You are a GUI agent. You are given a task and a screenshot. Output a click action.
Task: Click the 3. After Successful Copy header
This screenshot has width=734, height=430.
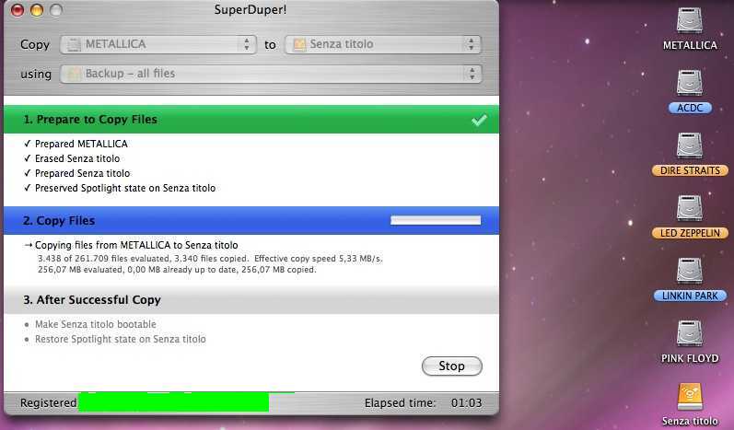251,300
